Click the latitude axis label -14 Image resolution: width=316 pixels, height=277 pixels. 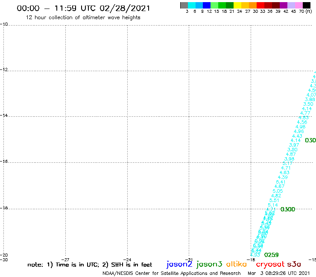coord(4,115)
